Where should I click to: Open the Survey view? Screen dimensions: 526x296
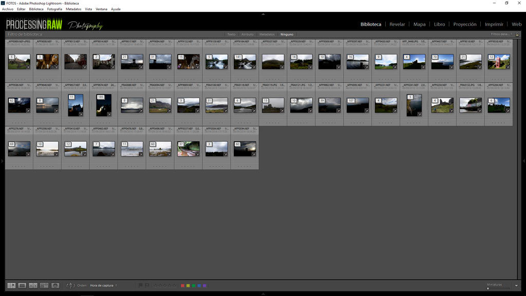[x=44, y=285]
